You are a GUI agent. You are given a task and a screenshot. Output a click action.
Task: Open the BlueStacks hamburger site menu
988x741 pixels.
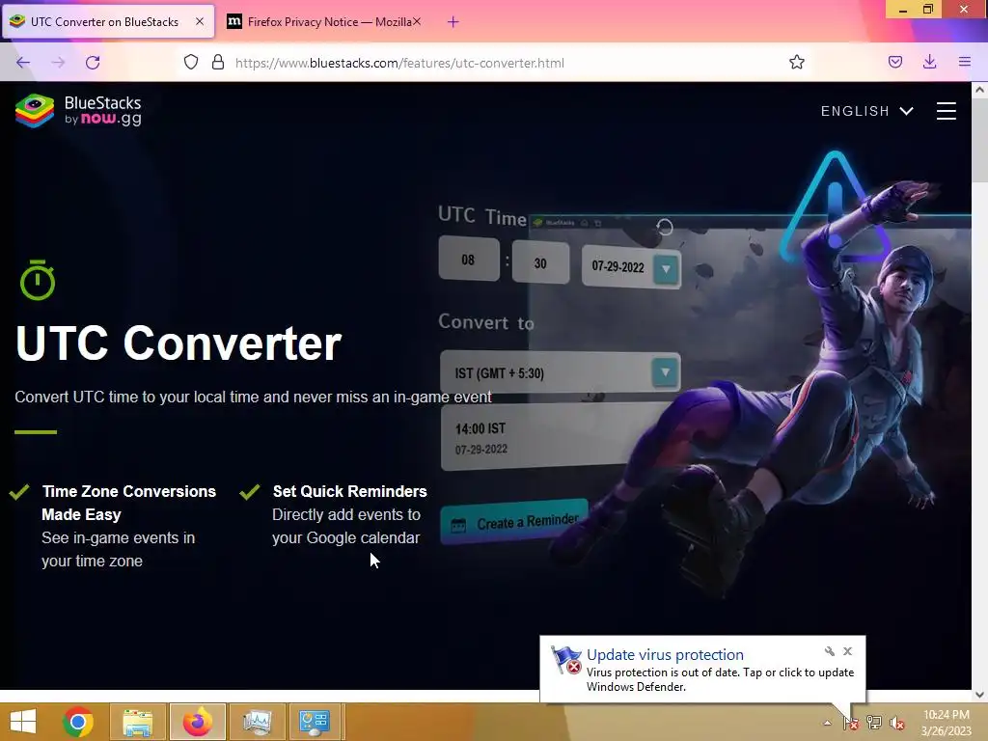pos(946,111)
